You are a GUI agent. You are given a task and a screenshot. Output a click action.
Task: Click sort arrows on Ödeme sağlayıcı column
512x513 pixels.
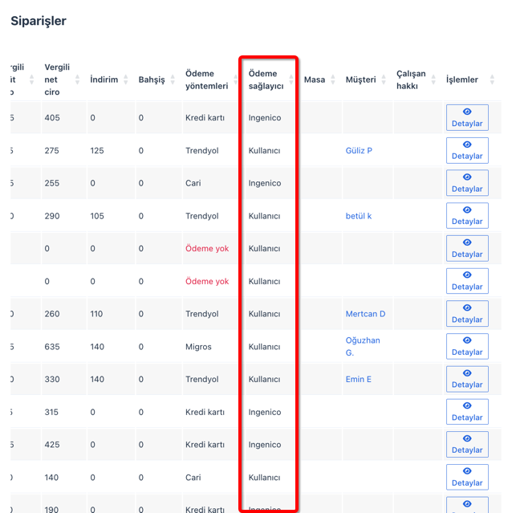(287, 79)
